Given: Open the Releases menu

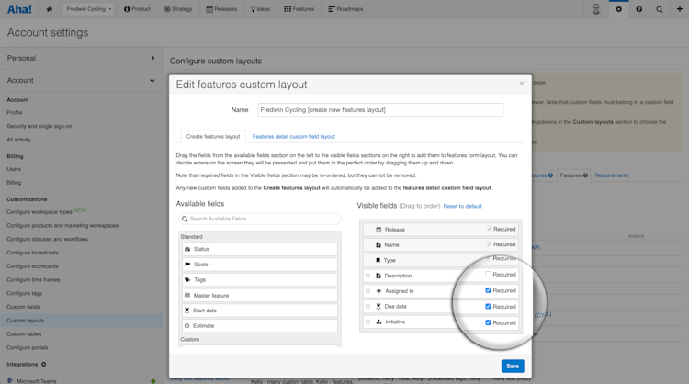Looking at the screenshot, I should click(221, 9).
